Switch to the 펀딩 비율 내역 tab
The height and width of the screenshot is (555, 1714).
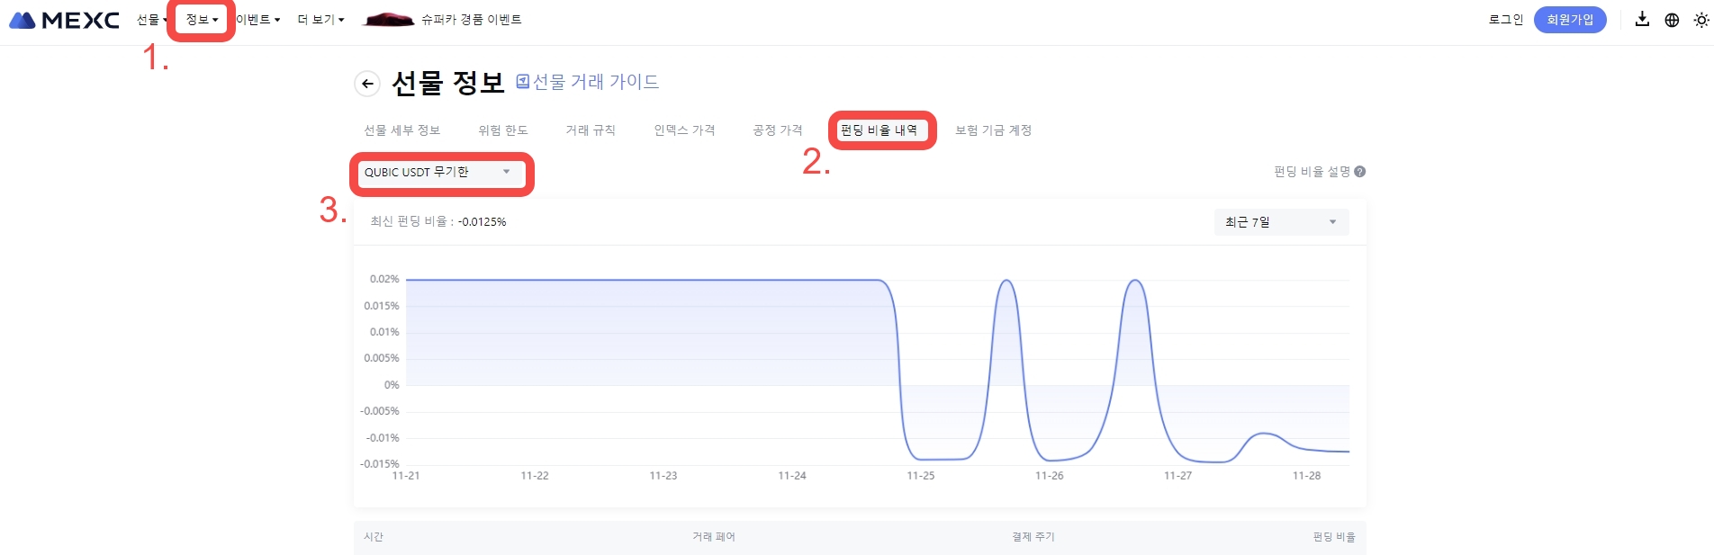click(x=879, y=130)
